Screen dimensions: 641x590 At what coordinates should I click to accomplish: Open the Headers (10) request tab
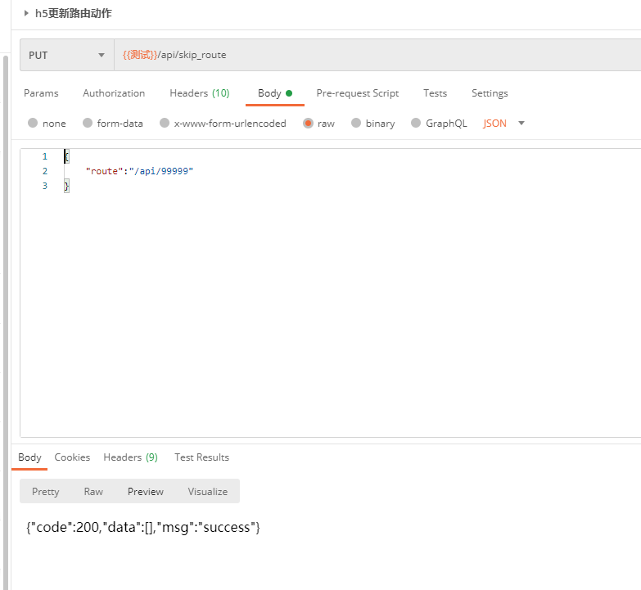[200, 93]
